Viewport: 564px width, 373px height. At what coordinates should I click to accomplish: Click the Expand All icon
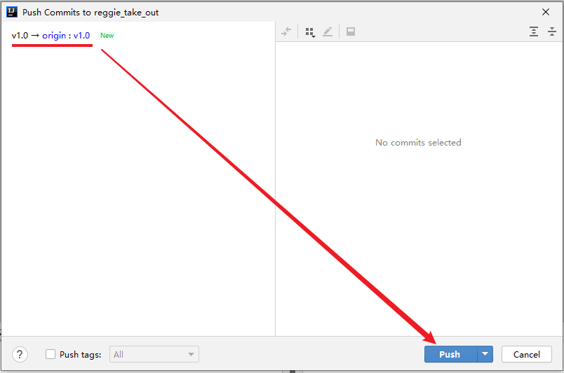(534, 32)
